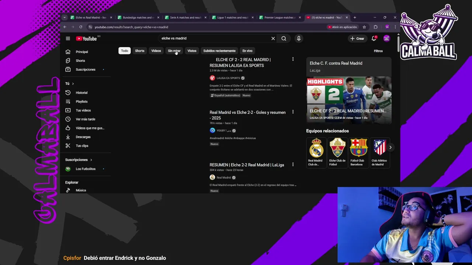
Task: Open RESUMEN | Elche 2-2 Real Madrid video
Action: click(247, 165)
